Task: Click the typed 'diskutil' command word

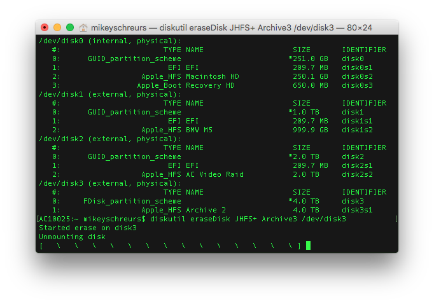Action: 168,219
